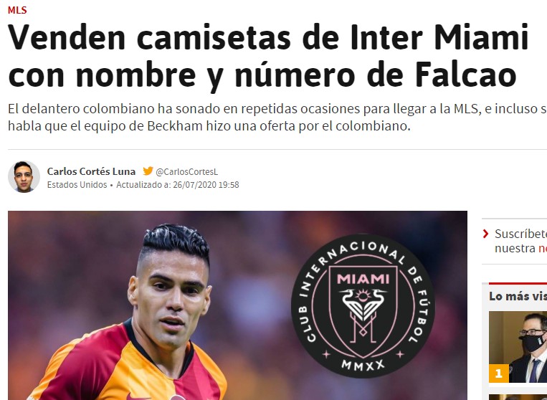Click the red chevron beside Suscríbete

pos(485,234)
